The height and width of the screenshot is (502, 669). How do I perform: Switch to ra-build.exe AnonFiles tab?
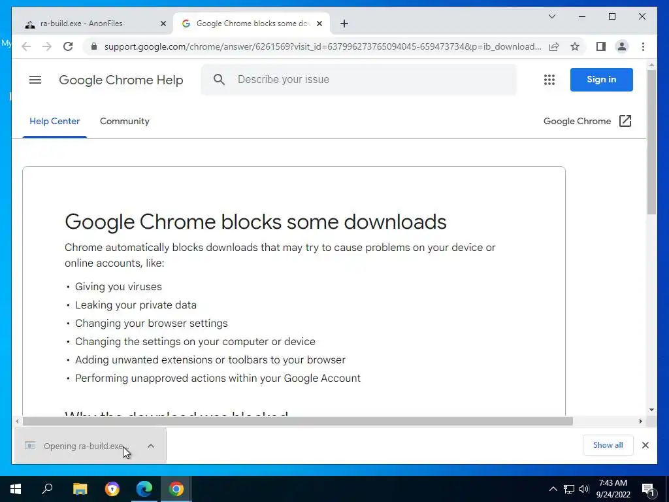(x=92, y=24)
